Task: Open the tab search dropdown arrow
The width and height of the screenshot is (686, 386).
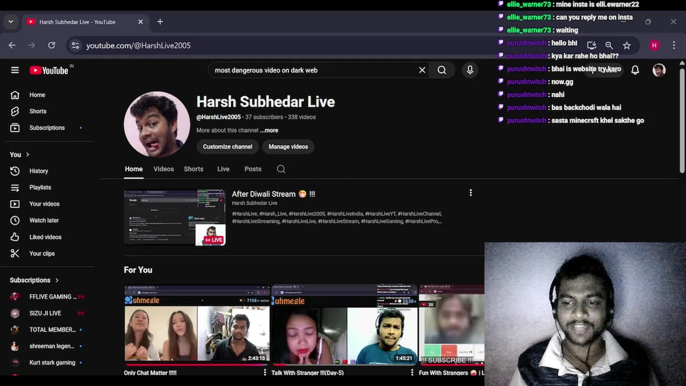Action: (11, 22)
